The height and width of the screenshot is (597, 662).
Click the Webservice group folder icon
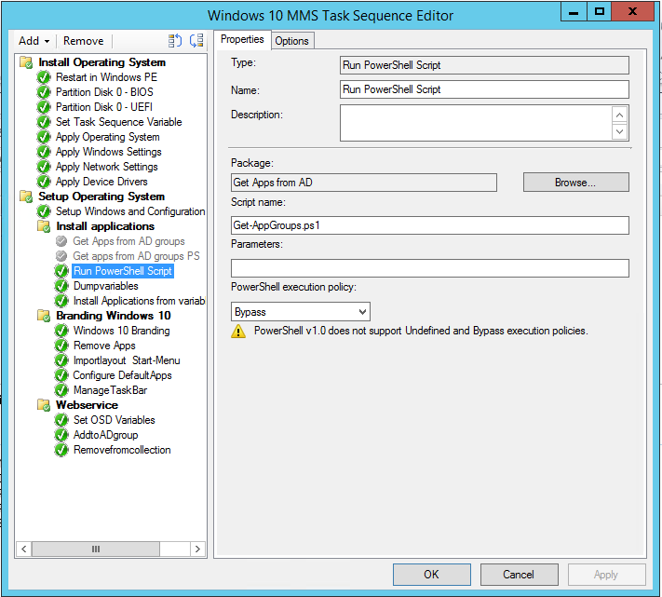pyautogui.click(x=44, y=405)
